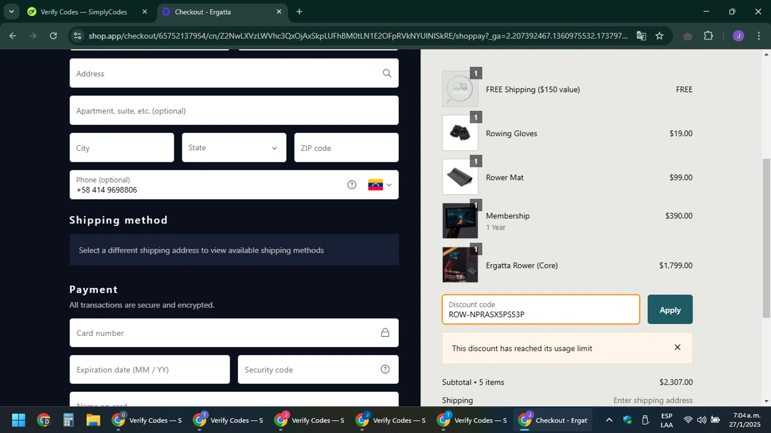Viewport: 771px width, 433px height.
Task: Apply the discount code
Action: (670, 310)
